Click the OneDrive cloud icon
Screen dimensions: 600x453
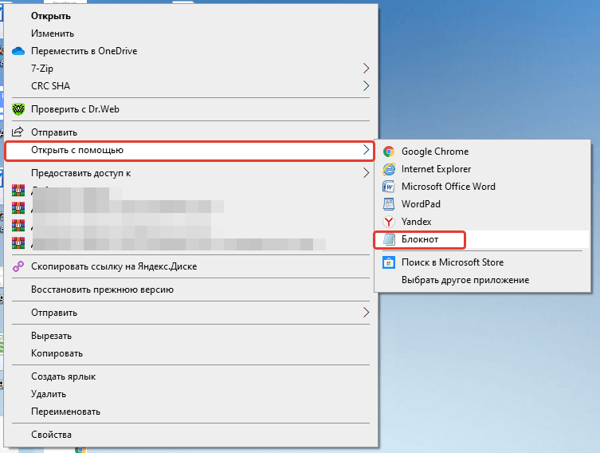click(18, 51)
